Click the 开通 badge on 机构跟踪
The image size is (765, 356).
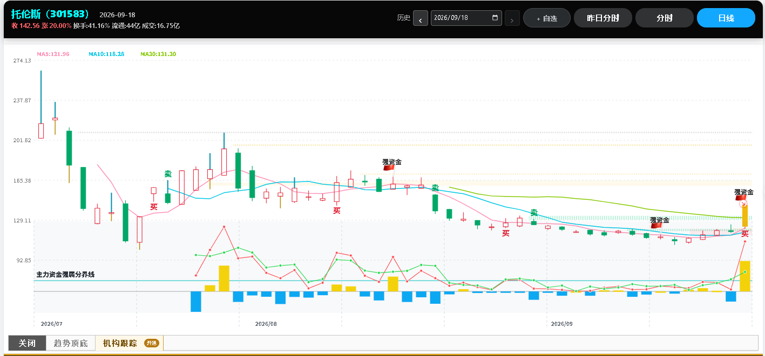pyautogui.click(x=152, y=343)
